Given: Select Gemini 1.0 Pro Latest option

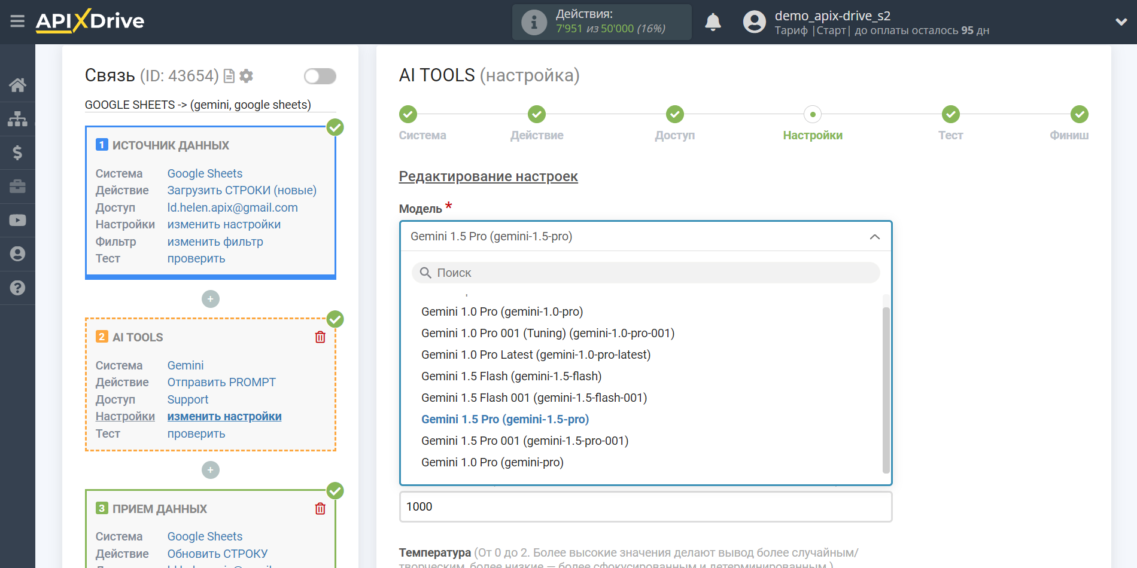Looking at the screenshot, I should click(536, 355).
